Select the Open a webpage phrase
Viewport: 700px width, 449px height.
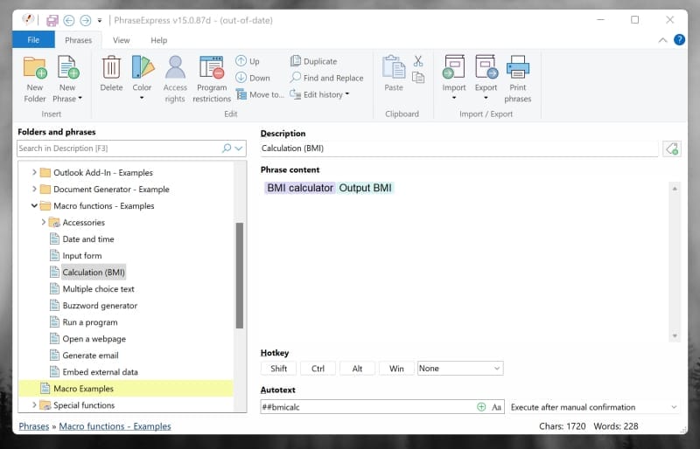[94, 339]
